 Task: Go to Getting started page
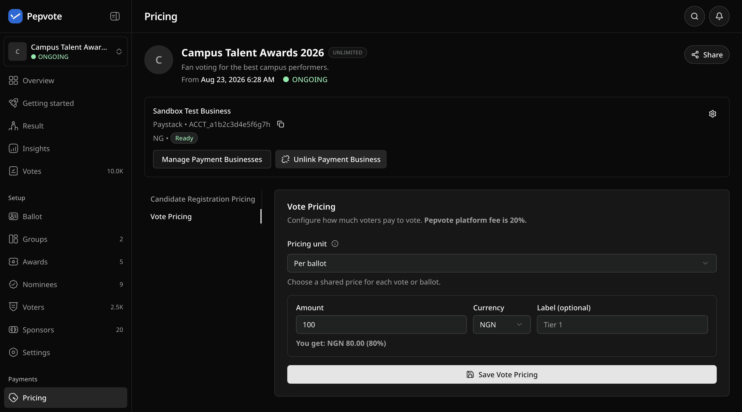(x=66, y=103)
